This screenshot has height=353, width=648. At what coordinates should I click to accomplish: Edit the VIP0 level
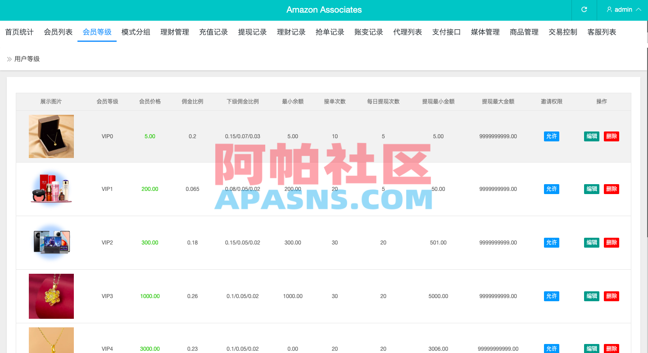(592, 136)
